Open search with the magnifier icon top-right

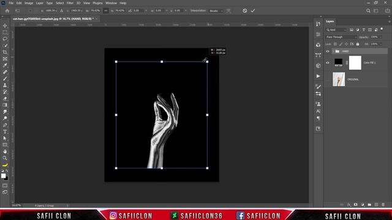tap(368, 11)
